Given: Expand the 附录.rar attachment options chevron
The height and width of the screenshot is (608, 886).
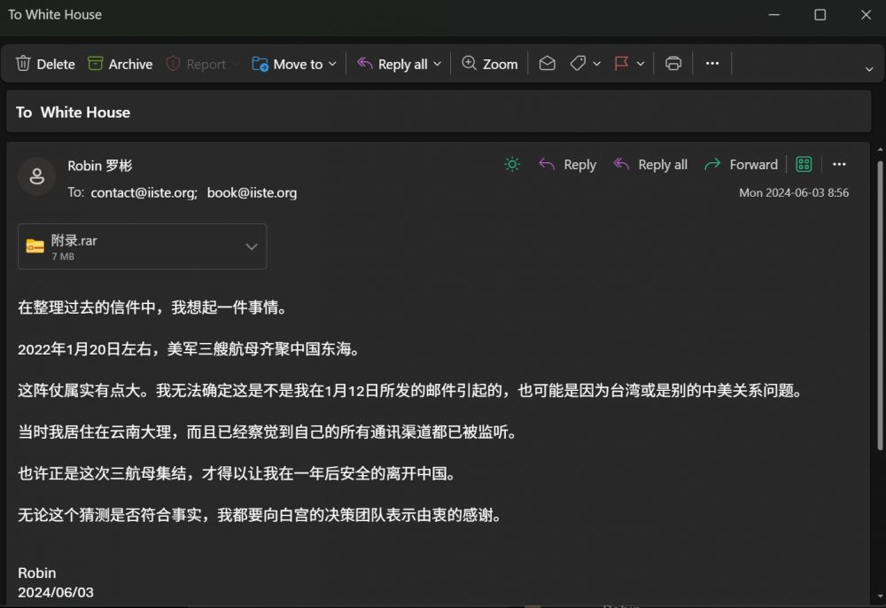Looking at the screenshot, I should (x=252, y=247).
